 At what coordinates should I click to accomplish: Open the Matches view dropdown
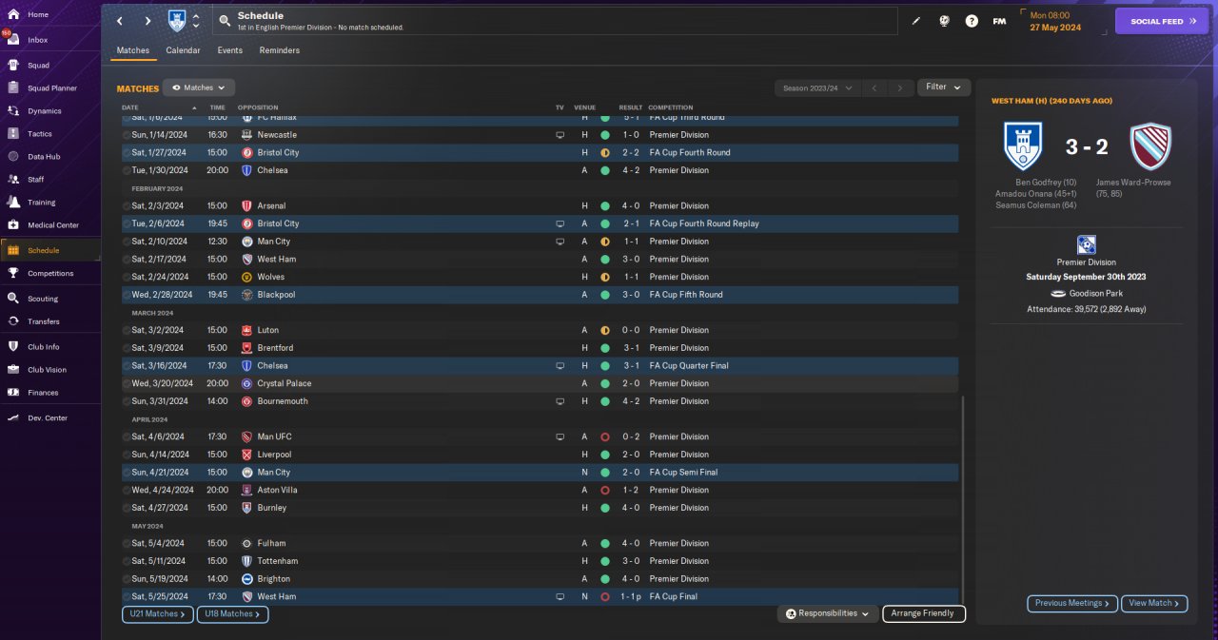pos(199,87)
